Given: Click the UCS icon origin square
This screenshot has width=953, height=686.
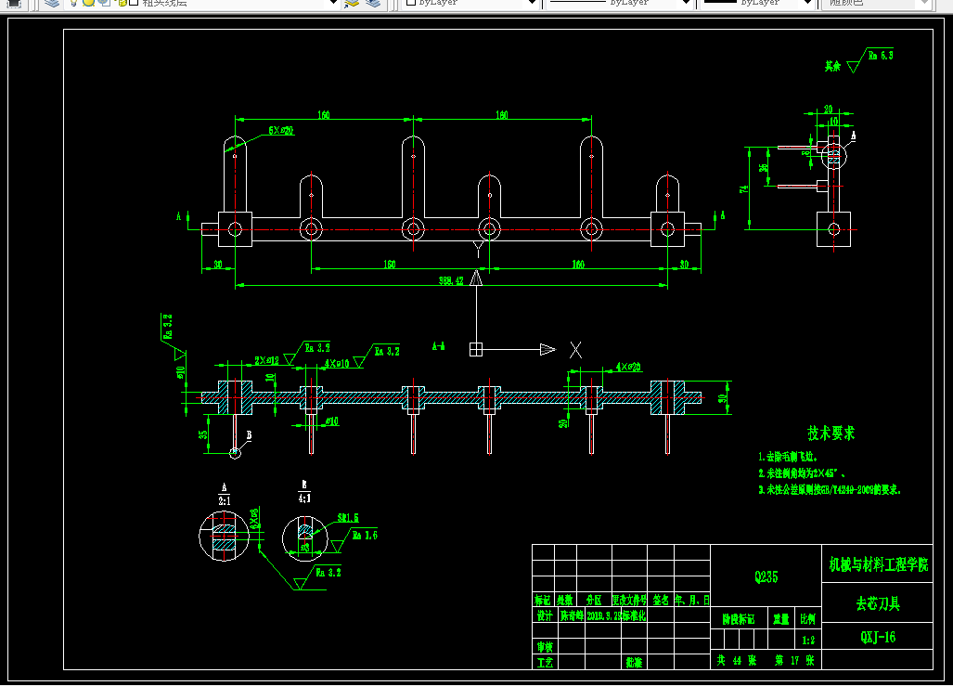Looking at the screenshot, I should [476, 350].
